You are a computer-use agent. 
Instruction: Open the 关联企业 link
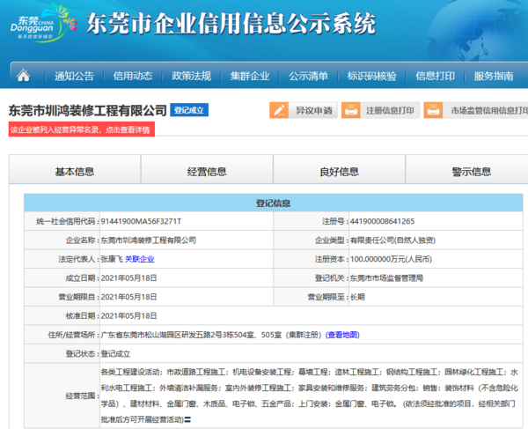tap(139, 259)
